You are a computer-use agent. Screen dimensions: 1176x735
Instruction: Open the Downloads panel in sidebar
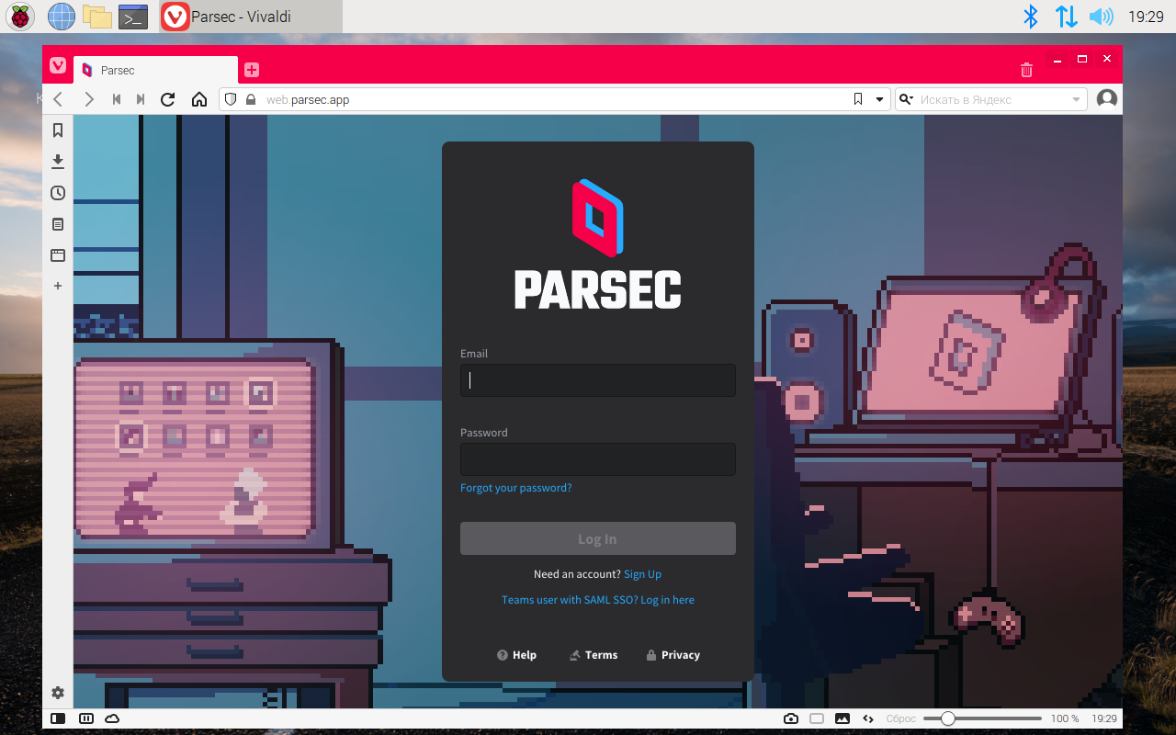pyautogui.click(x=58, y=162)
